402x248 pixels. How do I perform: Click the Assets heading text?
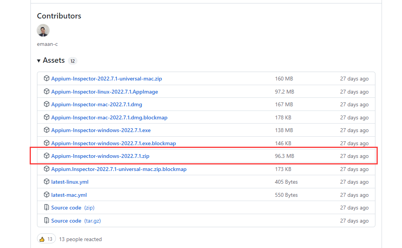click(54, 60)
